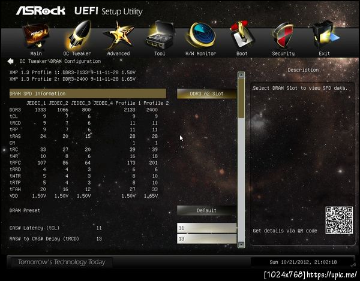This screenshot has height=281, width=360.
Task: Click the tRAS row label
Action: click(15, 136)
